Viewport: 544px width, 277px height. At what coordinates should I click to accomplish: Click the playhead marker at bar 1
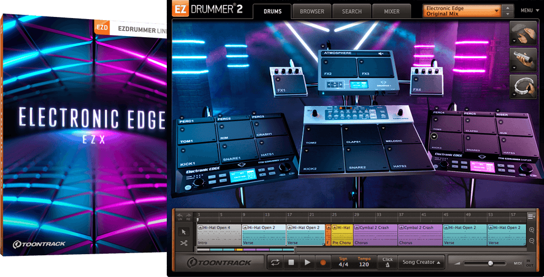(198, 220)
